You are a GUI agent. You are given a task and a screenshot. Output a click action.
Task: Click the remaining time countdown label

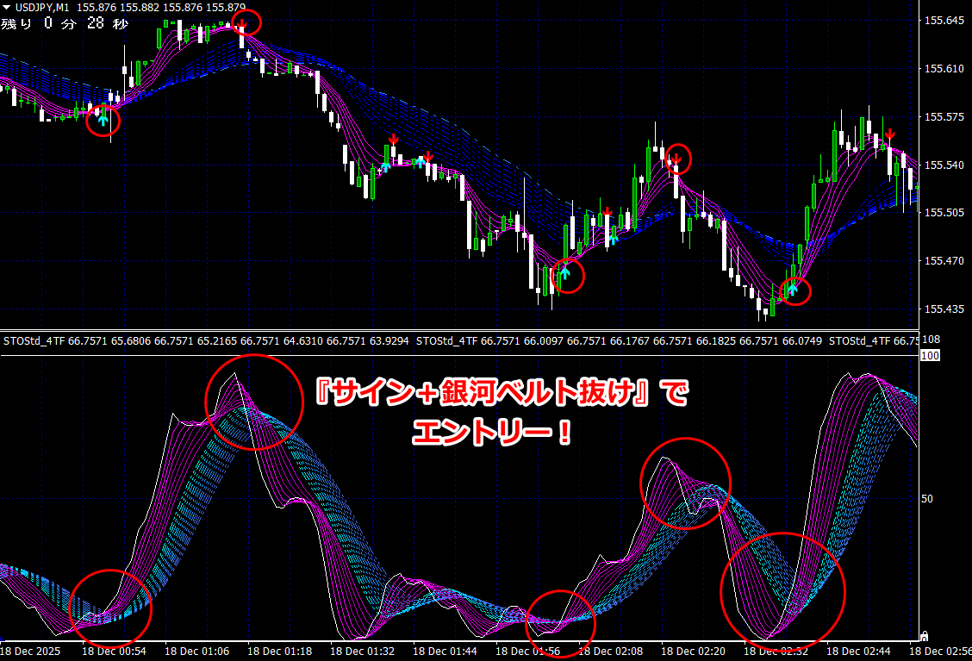65,23
